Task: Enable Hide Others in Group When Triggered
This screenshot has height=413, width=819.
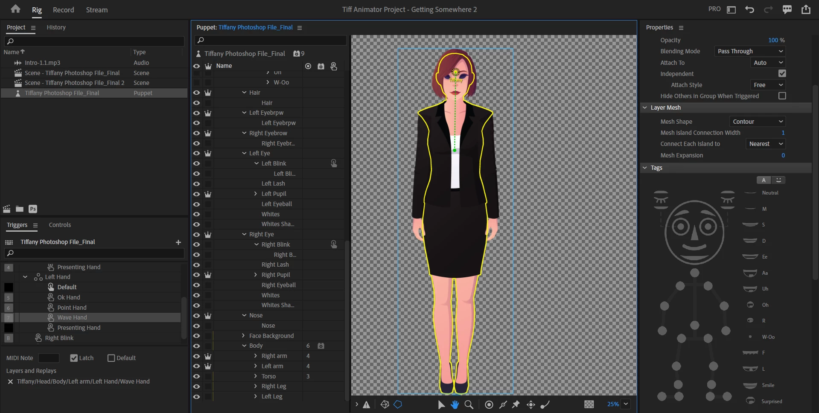Action: click(x=782, y=96)
